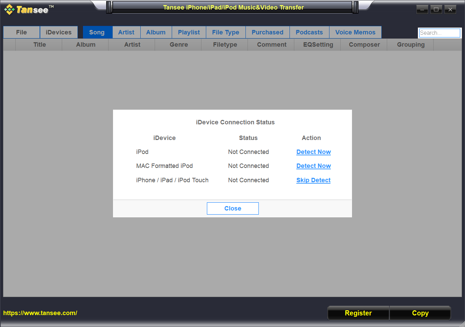Click the 'iPod' device row label
Viewport: 465px width, 327px height.
[x=142, y=152]
